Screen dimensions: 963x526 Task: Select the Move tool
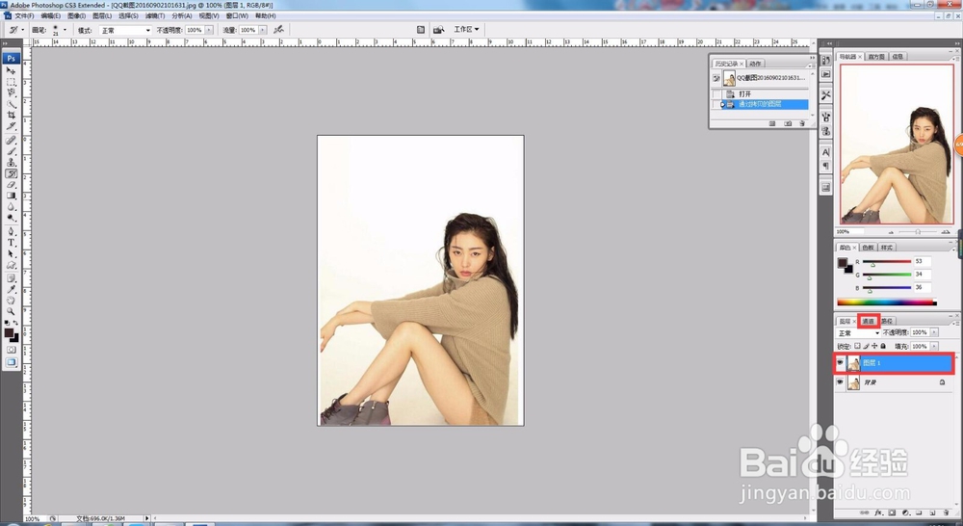pos(11,70)
